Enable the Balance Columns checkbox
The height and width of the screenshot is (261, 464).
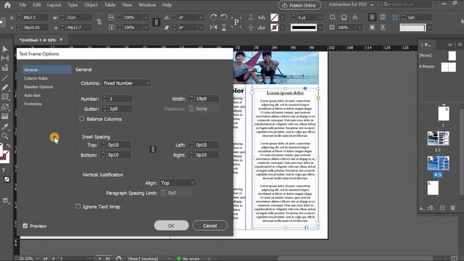(x=82, y=119)
